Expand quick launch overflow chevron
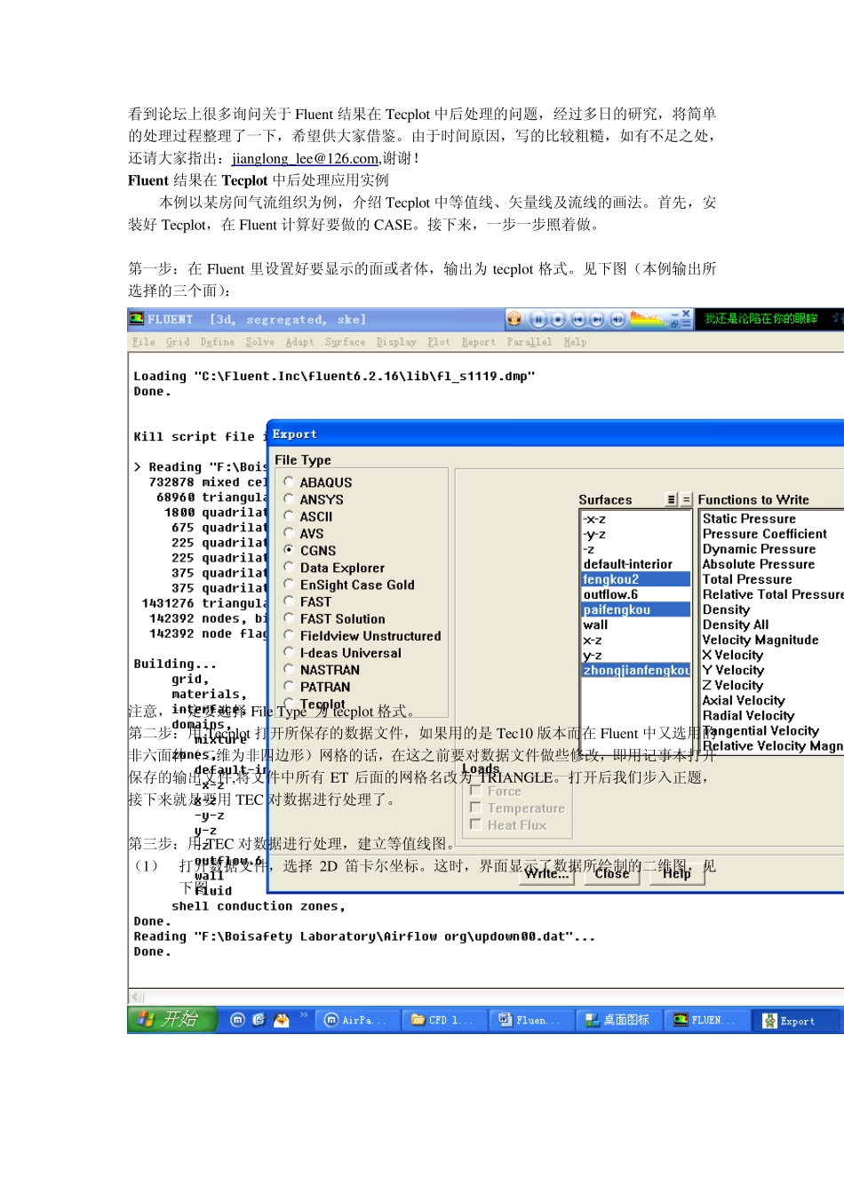This screenshot has width=844, height=1194. (x=303, y=1015)
